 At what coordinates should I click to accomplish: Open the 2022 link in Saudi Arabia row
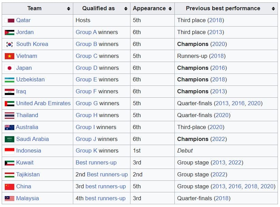coord(218,139)
